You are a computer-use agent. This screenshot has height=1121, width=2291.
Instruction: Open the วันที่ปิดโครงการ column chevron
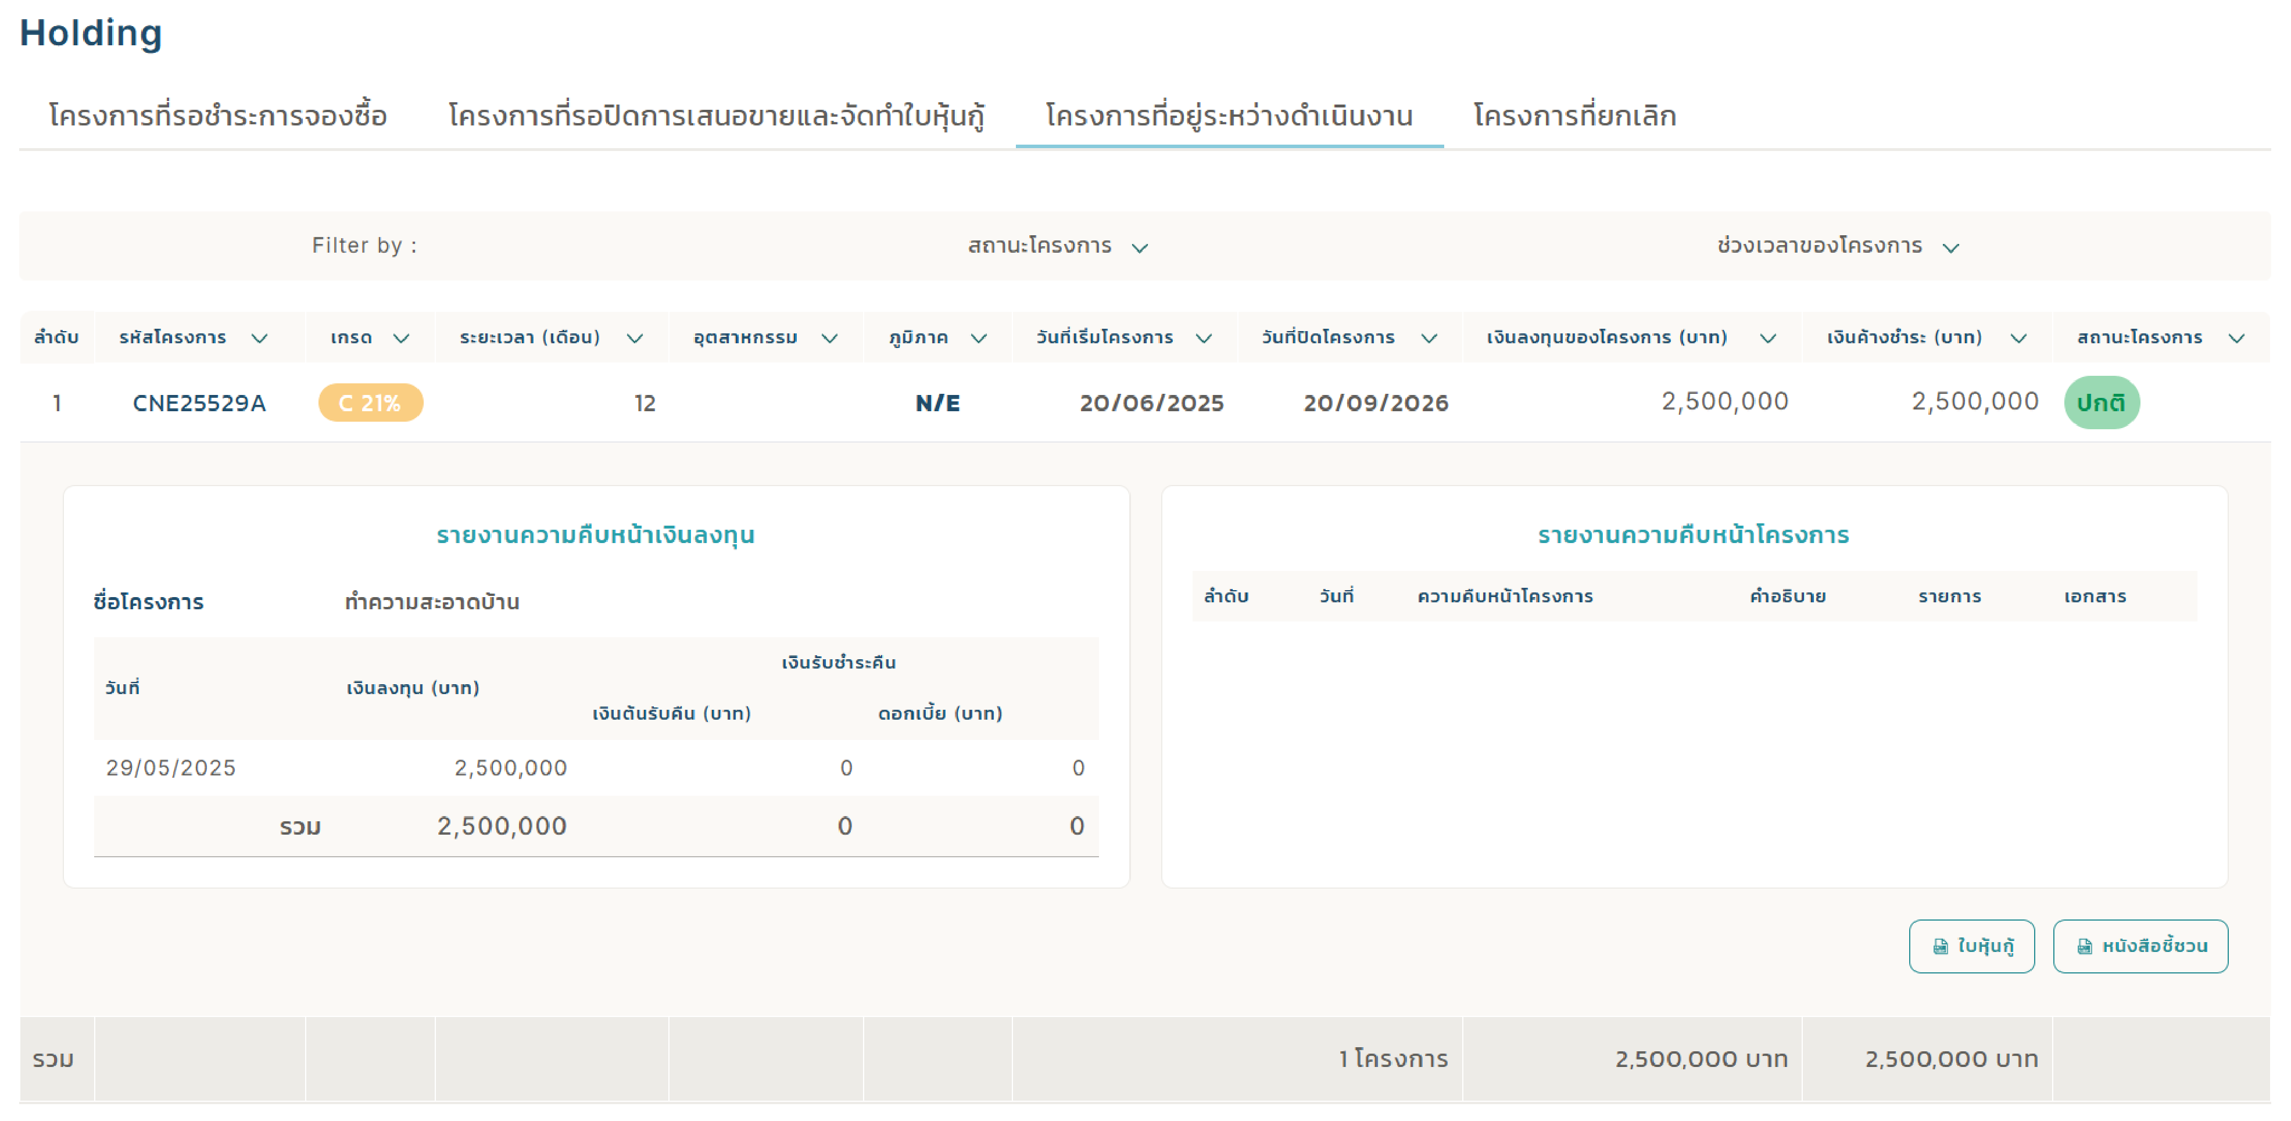[1429, 339]
